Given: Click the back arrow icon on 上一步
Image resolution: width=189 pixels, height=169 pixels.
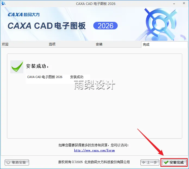Looking at the screenshot, I should 144,162.
